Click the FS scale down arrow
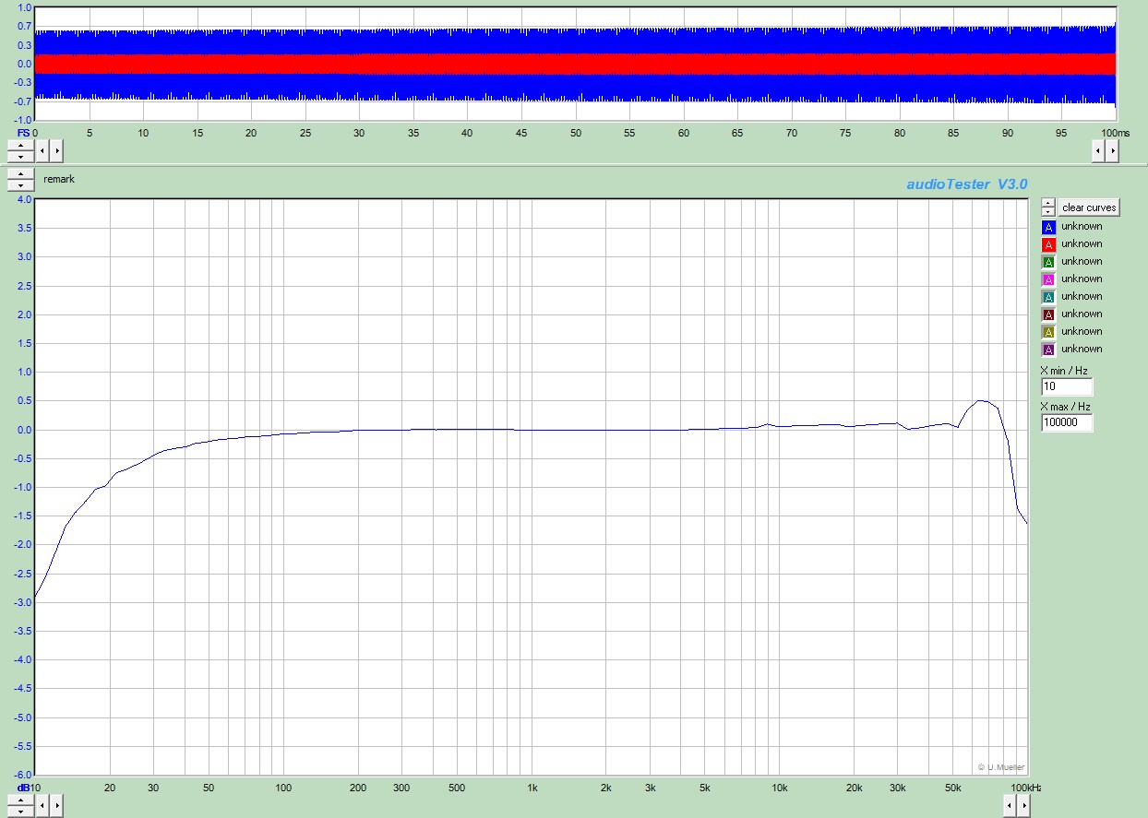The width and height of the screenshot is (1148, 818). point(20,155)
